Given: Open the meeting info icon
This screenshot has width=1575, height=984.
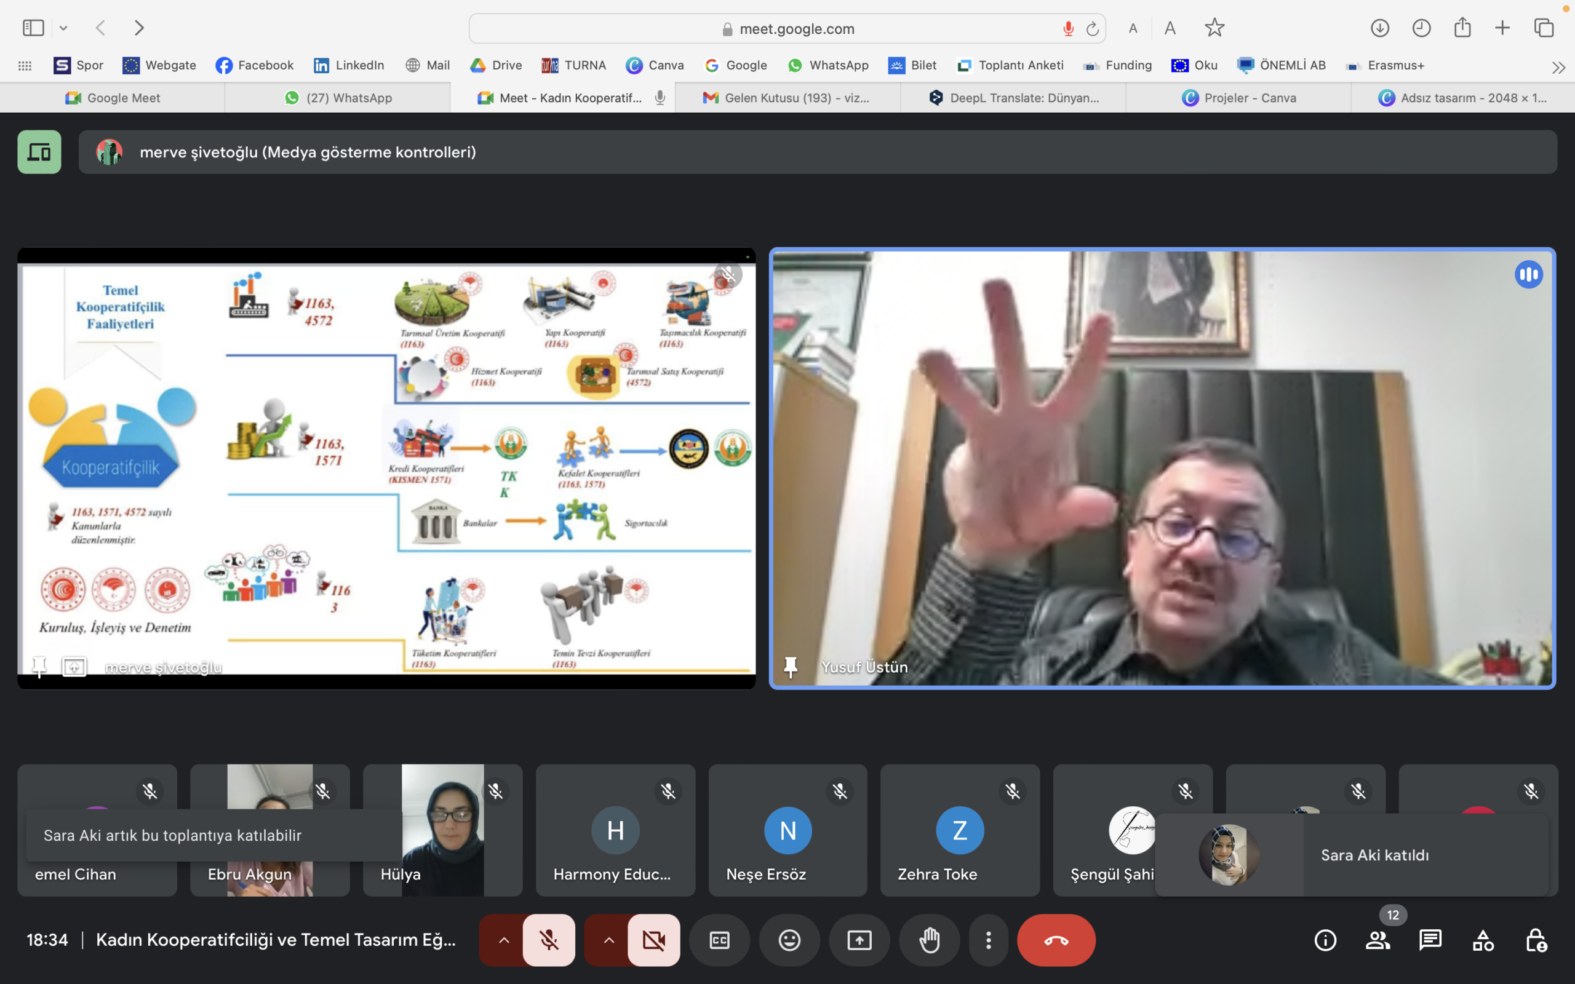Looking at the screenshot, I should pos(1325,940).
